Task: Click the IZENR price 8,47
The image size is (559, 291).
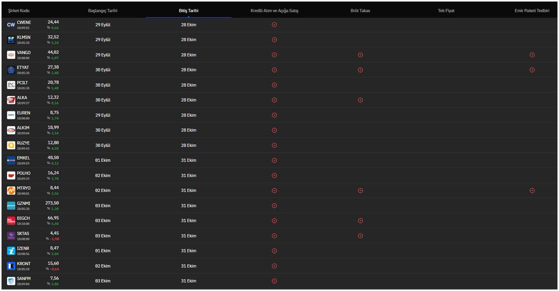Action: click(55, 248)
